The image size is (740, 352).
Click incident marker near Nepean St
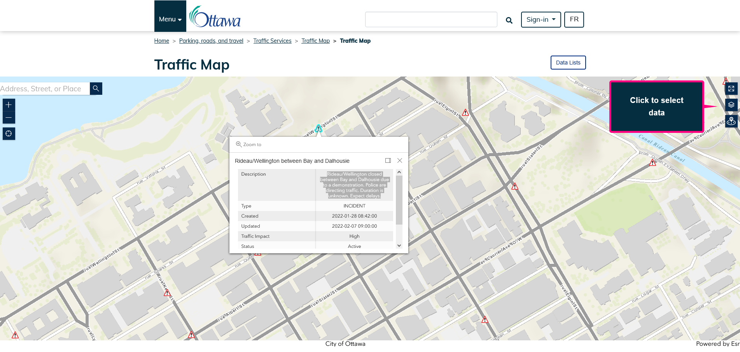click(485, 320)
